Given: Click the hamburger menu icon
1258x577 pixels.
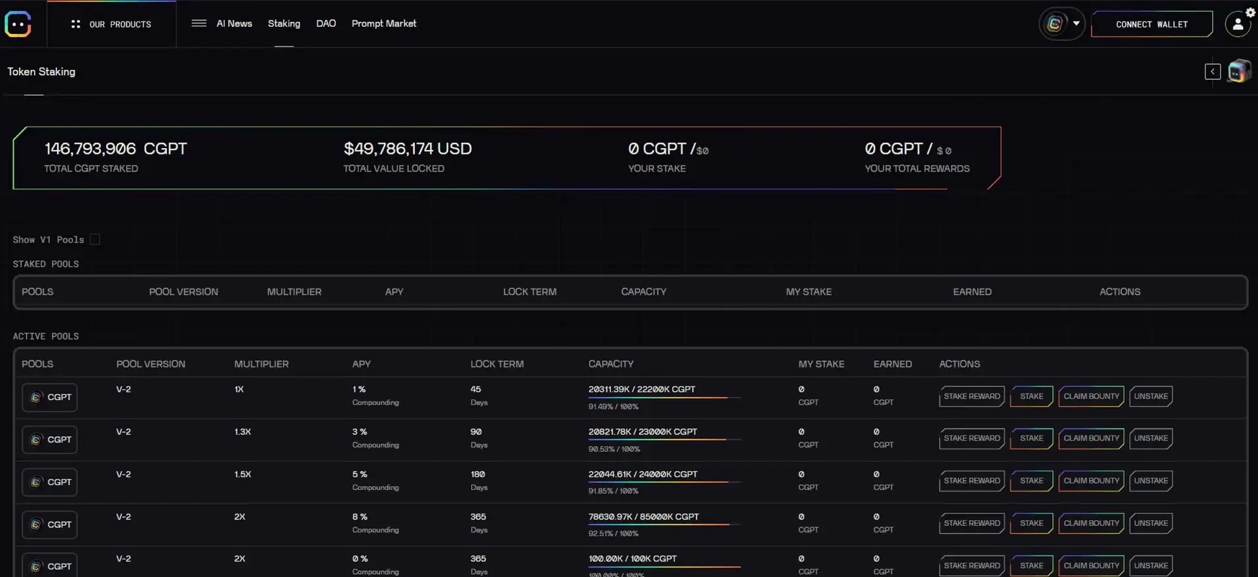Looking at the screenshot, I should point(199,24).
